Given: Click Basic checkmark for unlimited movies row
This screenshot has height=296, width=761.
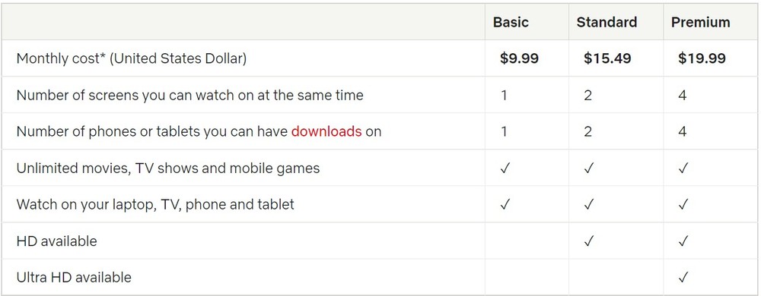Looking at the screenshot, I should pyautogui.click(x=505, y=168).
